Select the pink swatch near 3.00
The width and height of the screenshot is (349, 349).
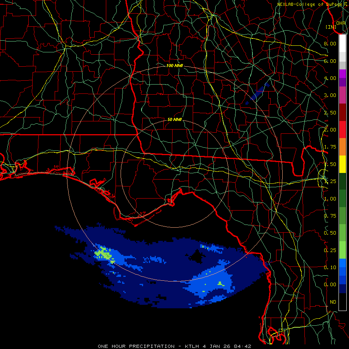[342, 95]
